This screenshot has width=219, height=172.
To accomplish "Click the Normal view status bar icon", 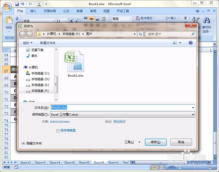I will (154, 167).
